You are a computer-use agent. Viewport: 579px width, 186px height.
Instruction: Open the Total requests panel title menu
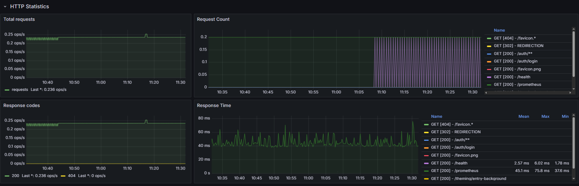coord(19,19)
